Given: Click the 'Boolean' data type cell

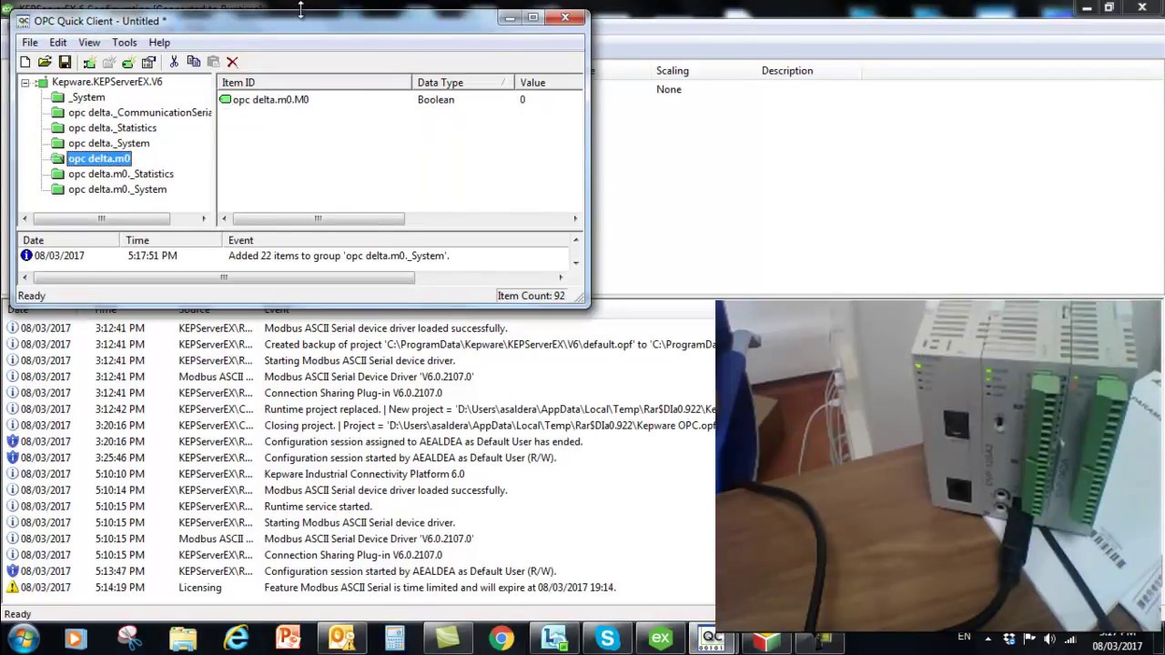Looking at the screenshot, I should (x=436, y=99).
